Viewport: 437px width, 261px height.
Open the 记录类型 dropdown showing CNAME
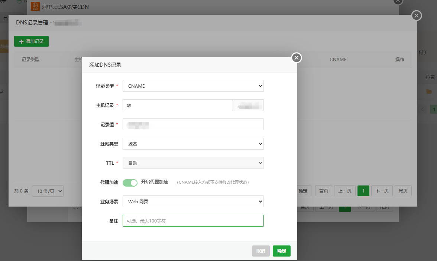pyautogui.click(x=193, y=86)
